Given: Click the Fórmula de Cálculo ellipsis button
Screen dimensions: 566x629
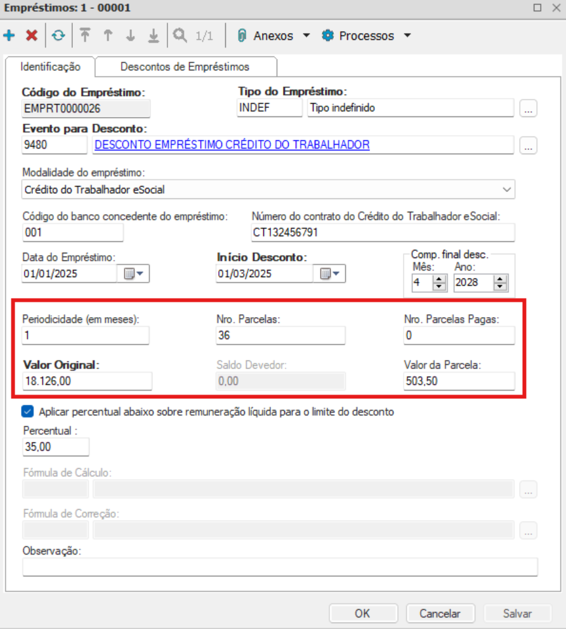Looking at the screenshot, I should 529,489.
